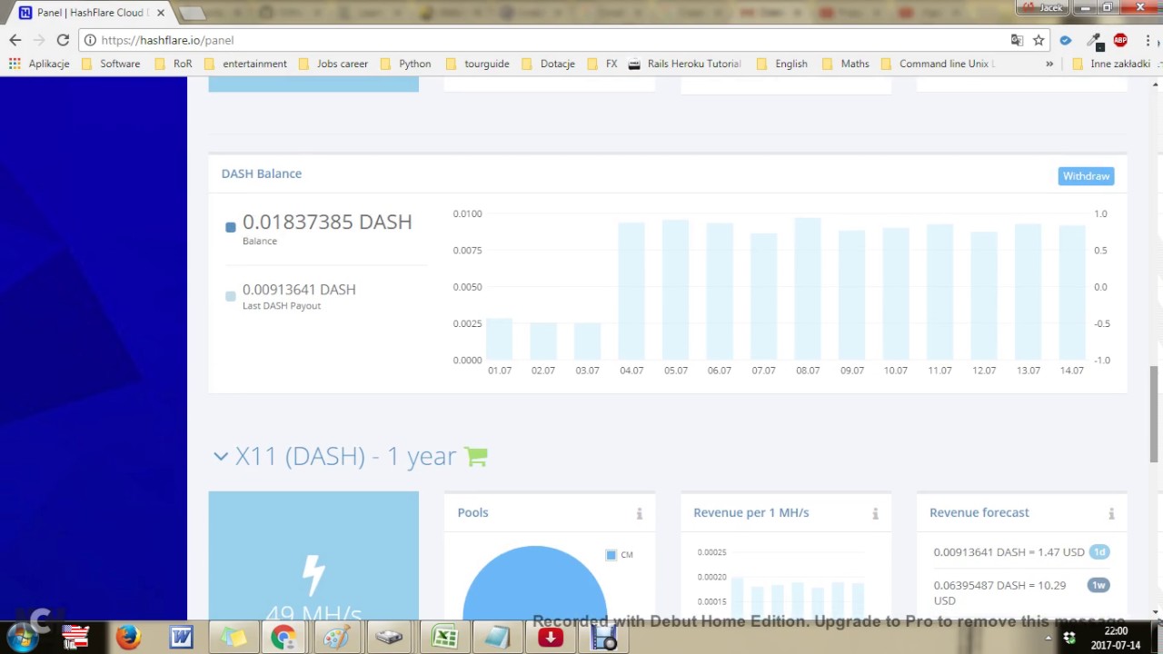1163x654 pixels.
Task: Open Excel from the taskbar
Action: pyautogui.click(x=444, y=638)
